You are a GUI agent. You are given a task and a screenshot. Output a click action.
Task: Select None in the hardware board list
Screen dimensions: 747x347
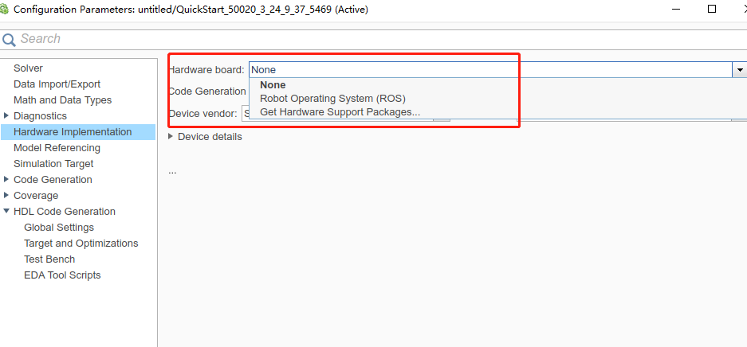click(273, 85)
